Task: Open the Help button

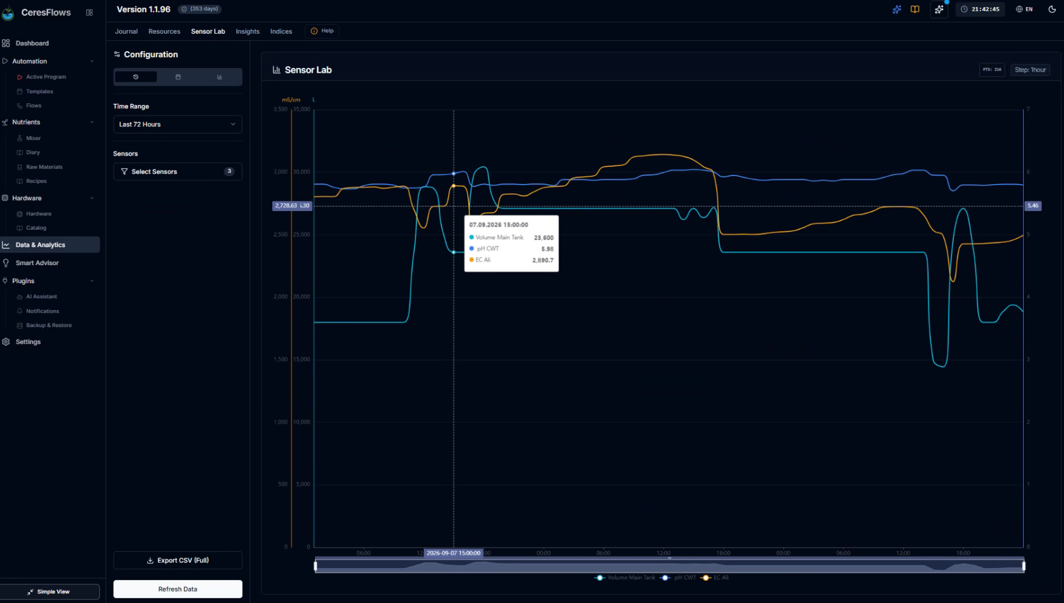Action: click(322, 31)
